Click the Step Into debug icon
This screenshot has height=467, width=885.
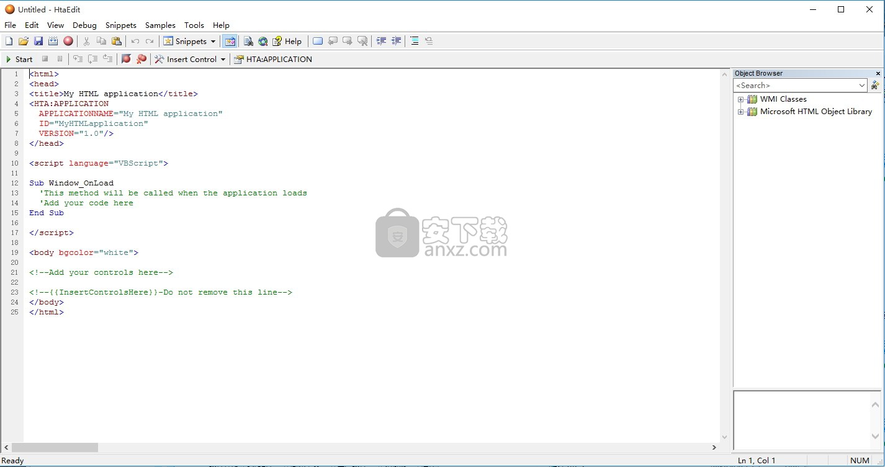click(78, 60)
